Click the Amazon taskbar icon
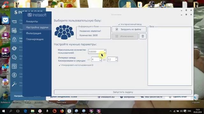 47,111
